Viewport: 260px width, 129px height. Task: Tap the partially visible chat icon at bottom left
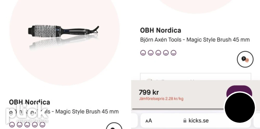click(x=114, y=126)
